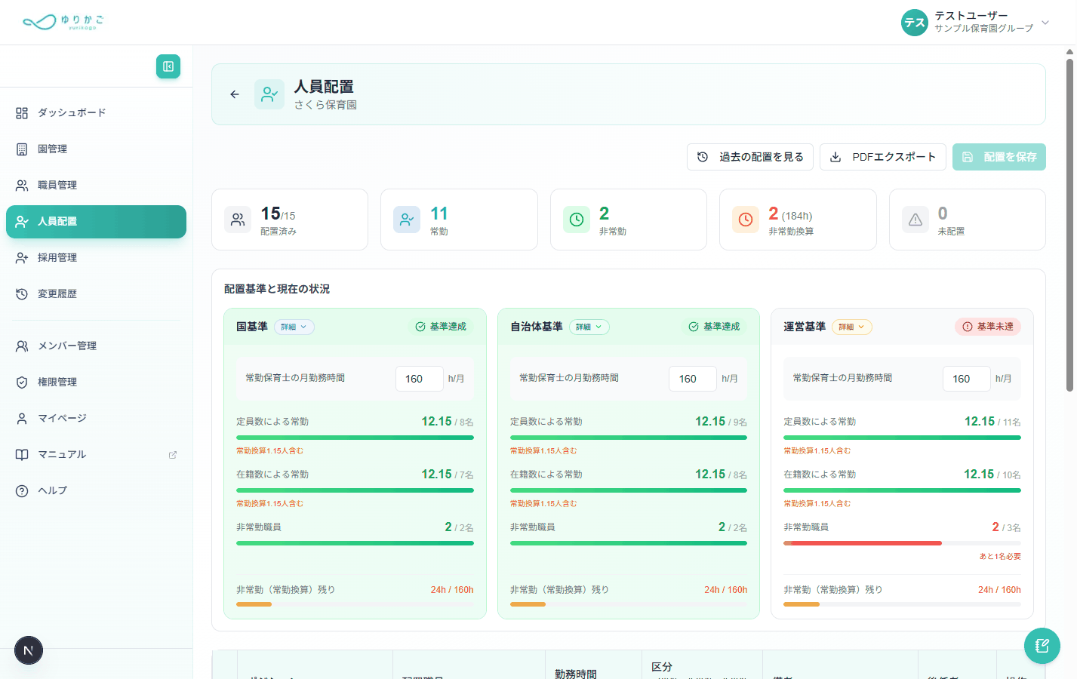This screenshot has width=1077, height=679.
Task: Open 園管理 in the sidebar
Action: [x=96, y=149]
